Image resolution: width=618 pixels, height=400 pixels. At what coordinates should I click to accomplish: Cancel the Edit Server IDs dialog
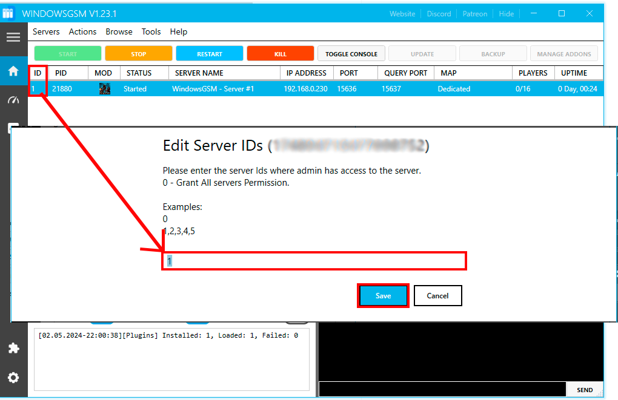[x=437, y=296]
